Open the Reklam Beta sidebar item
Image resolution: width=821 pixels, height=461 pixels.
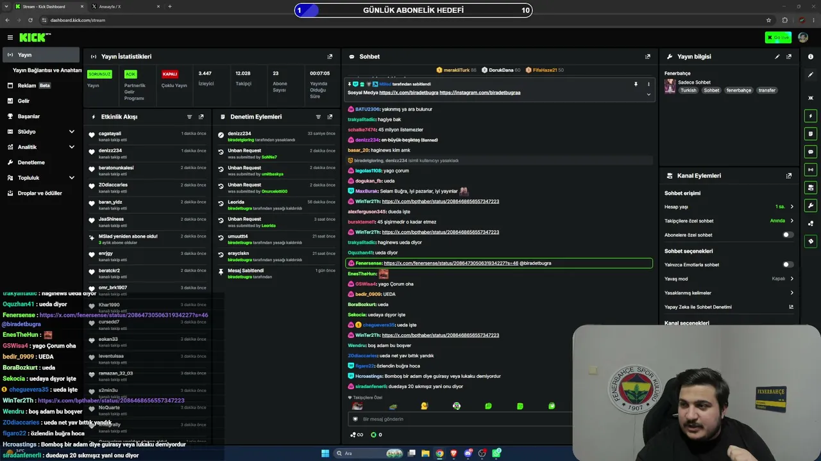[41, 86]
